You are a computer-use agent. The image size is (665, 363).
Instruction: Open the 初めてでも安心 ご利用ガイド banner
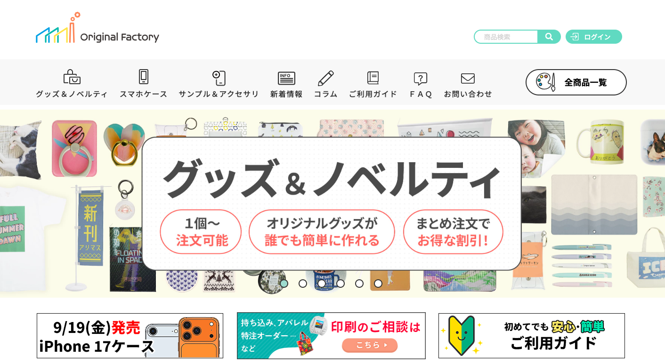tap(532, 336)
